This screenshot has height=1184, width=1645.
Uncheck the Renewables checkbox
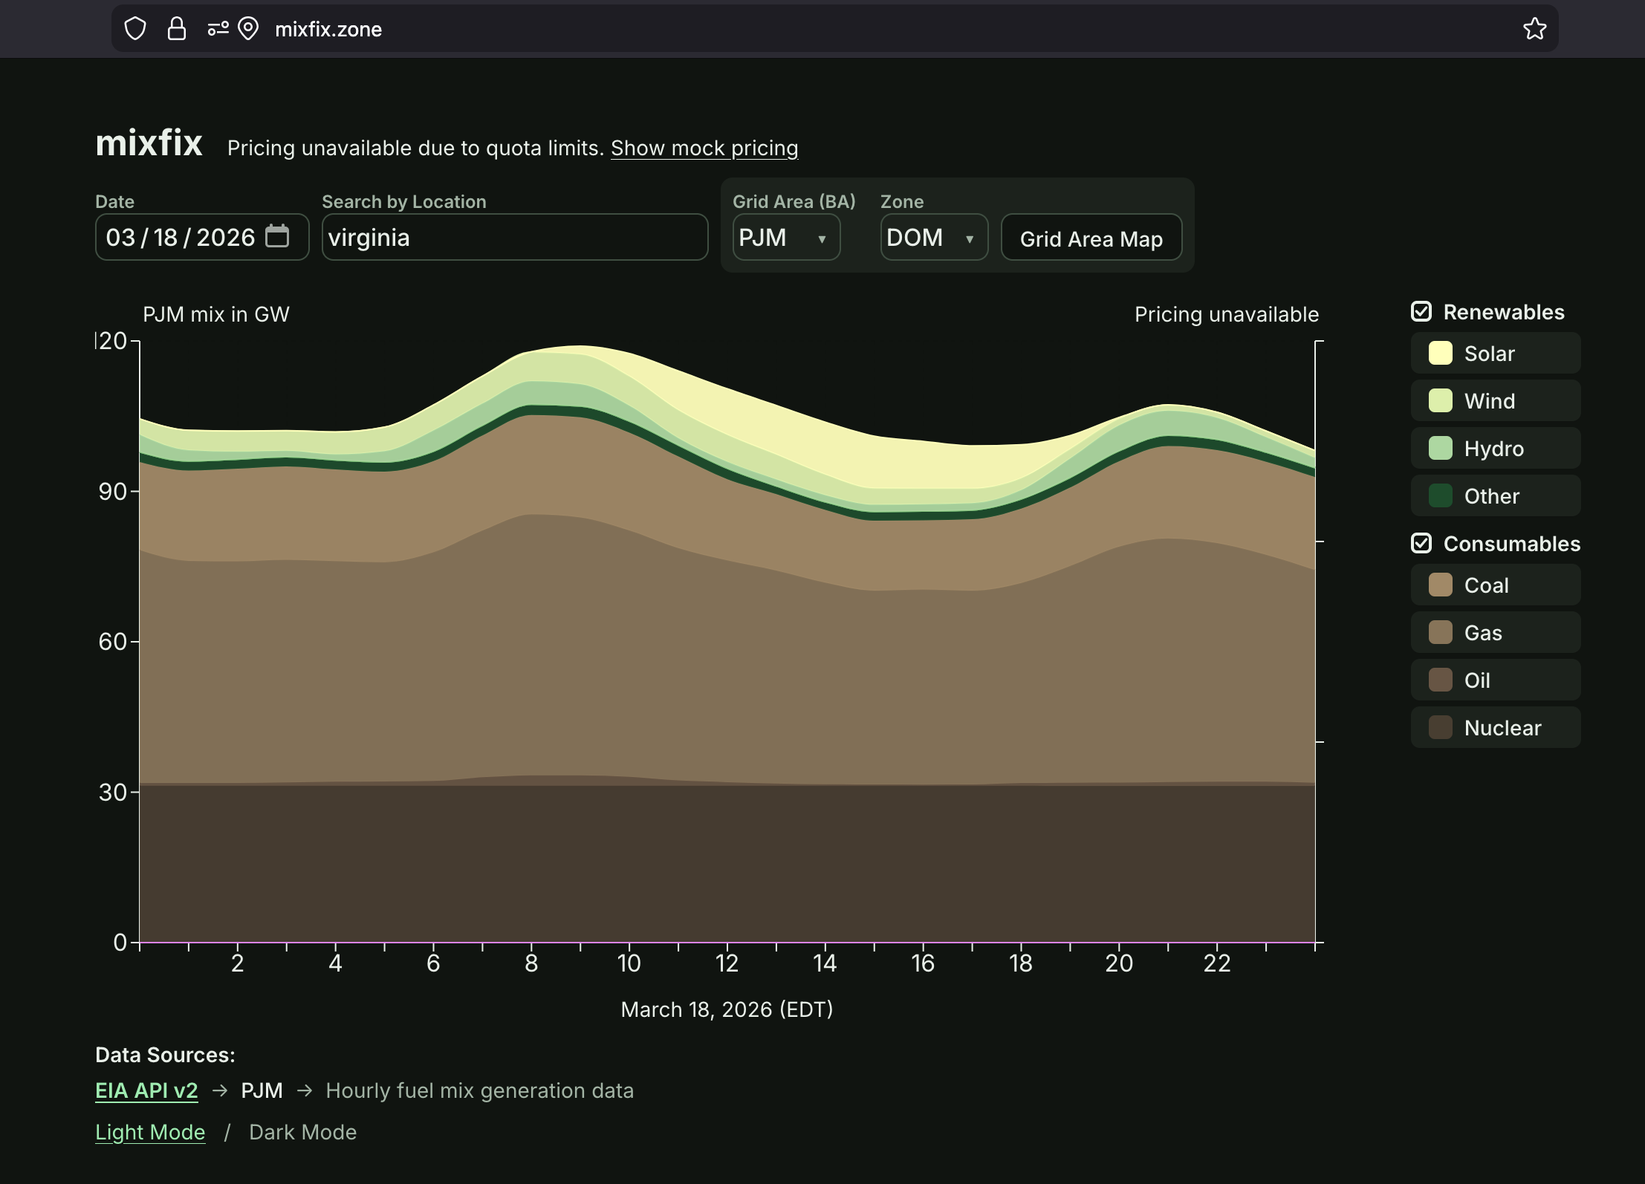(1421, 312)
